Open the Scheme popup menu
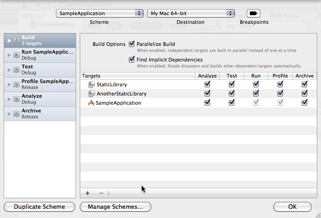The image size is (321, 218). pyautogui.click(x=100, y=13)
